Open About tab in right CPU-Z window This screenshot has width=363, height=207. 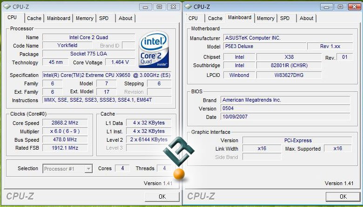tap(307, 18)
